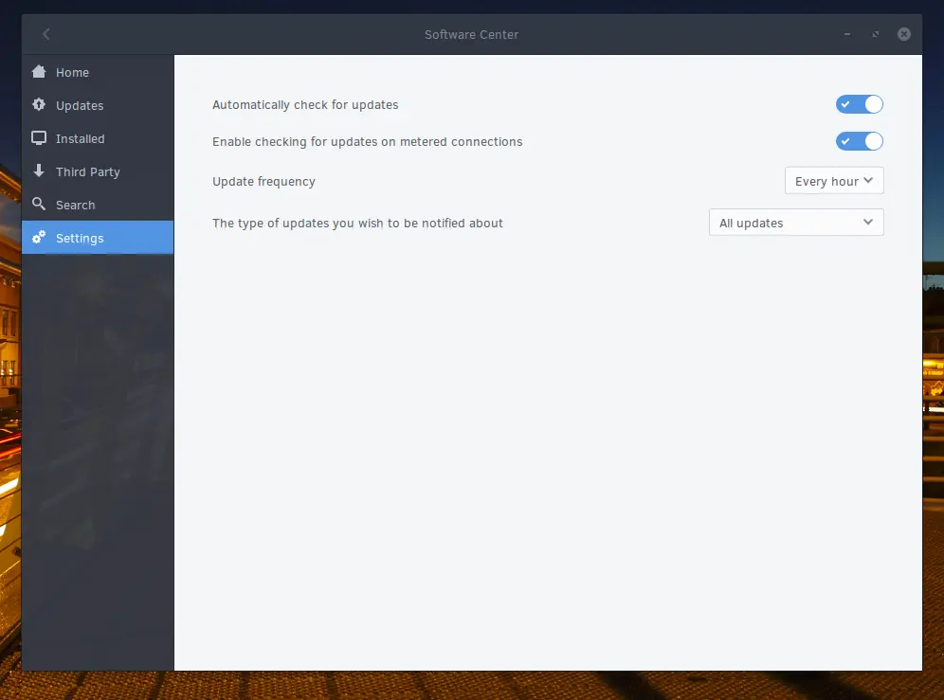Go to the Search section label
The height and width of the screenshot is (700, 944).
click(x=75, y=206)
